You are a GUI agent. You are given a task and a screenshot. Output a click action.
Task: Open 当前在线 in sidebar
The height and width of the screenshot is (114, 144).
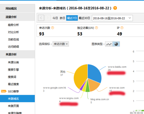coord(14,39)
